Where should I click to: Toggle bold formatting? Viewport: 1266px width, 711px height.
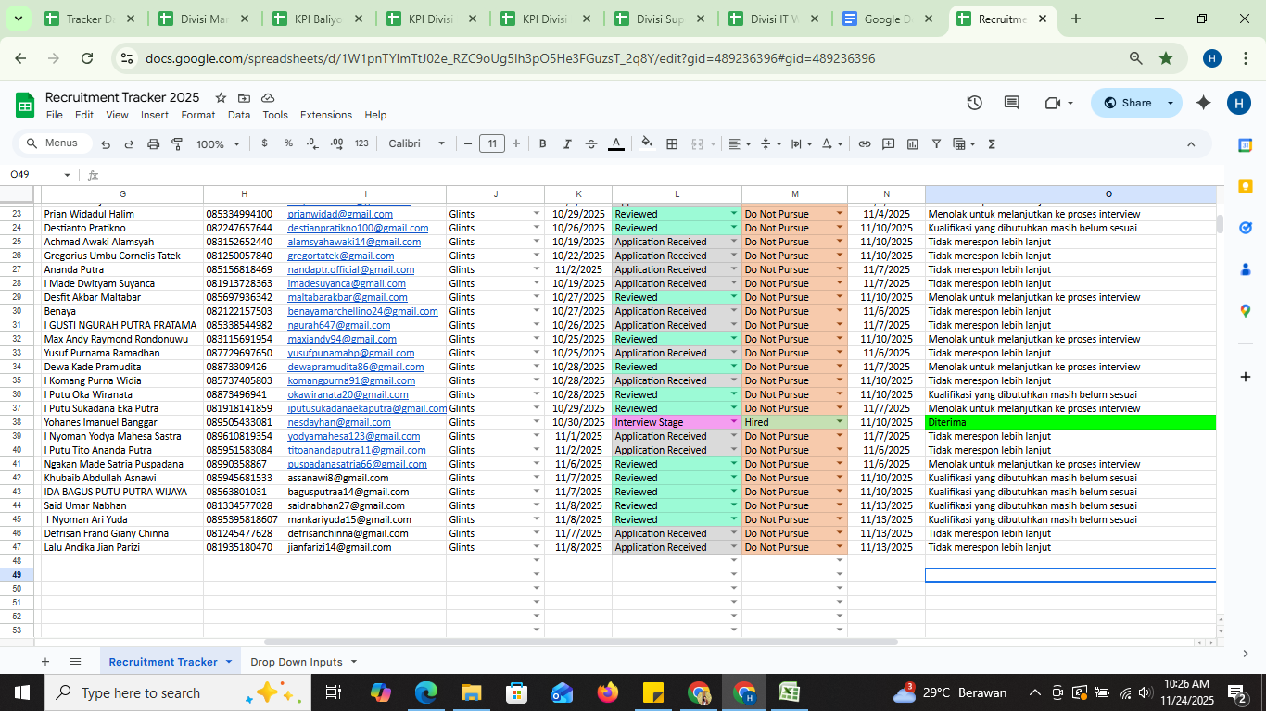tap(542, 143)
